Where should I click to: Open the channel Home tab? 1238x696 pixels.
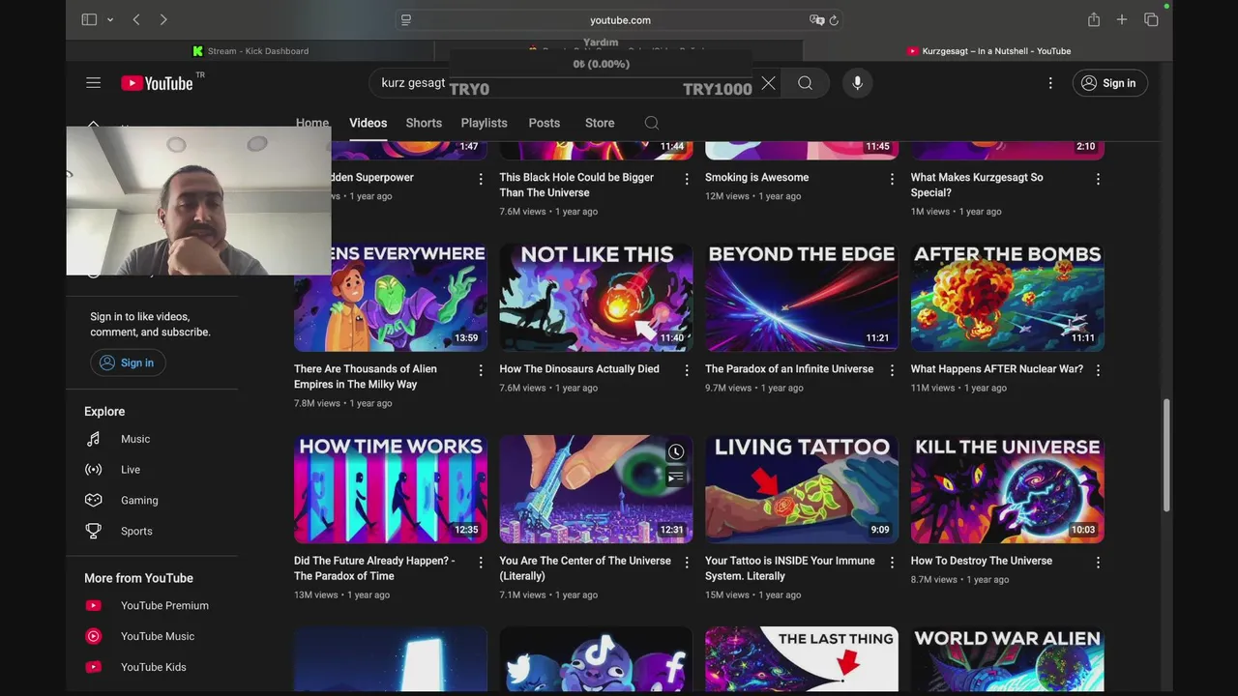312,123
